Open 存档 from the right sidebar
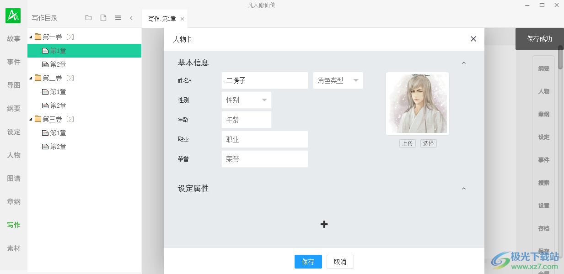The image size is (564, 274). (x=543, y=228)
